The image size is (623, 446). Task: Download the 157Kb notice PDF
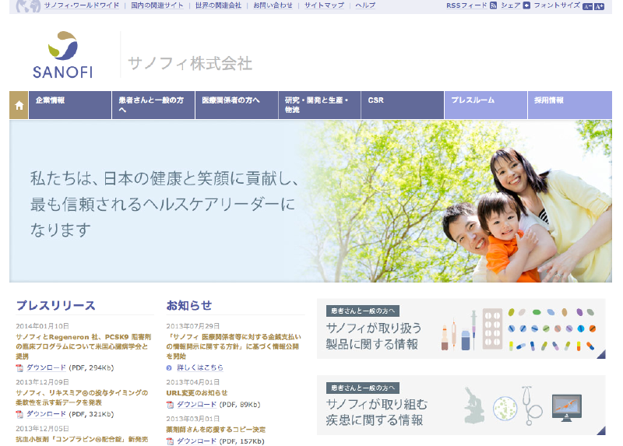196,441
